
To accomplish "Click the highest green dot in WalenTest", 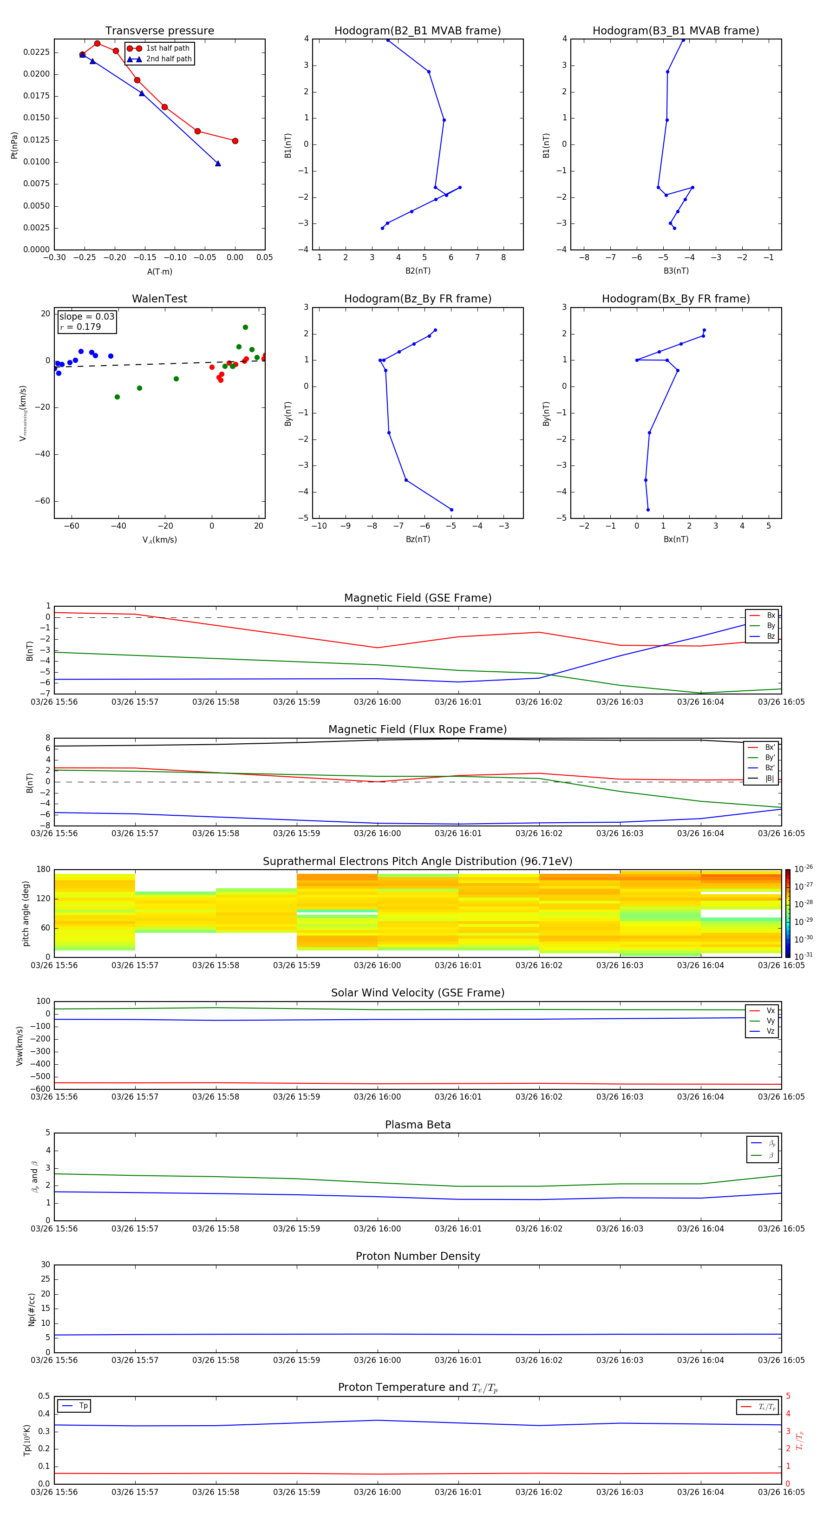I will point(245,328).
